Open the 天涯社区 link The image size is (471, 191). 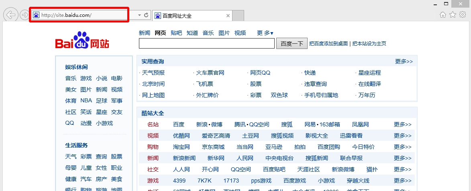coord(308,169)
